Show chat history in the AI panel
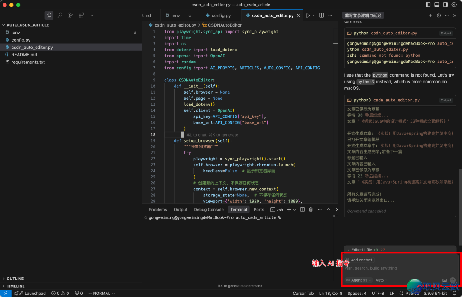This screenshot has height=297, width=462. [438, 15]
